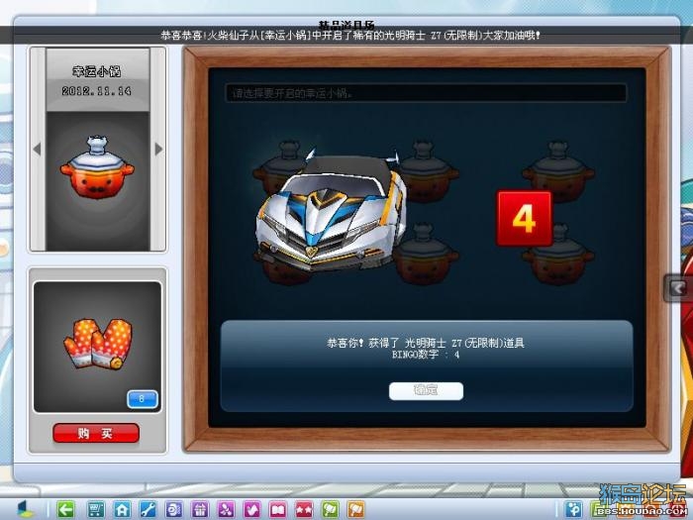This screenshot has width=693, height=520.
Task: Open the orange flag icon
Action: pyautogui.click(x=356, y=509)
